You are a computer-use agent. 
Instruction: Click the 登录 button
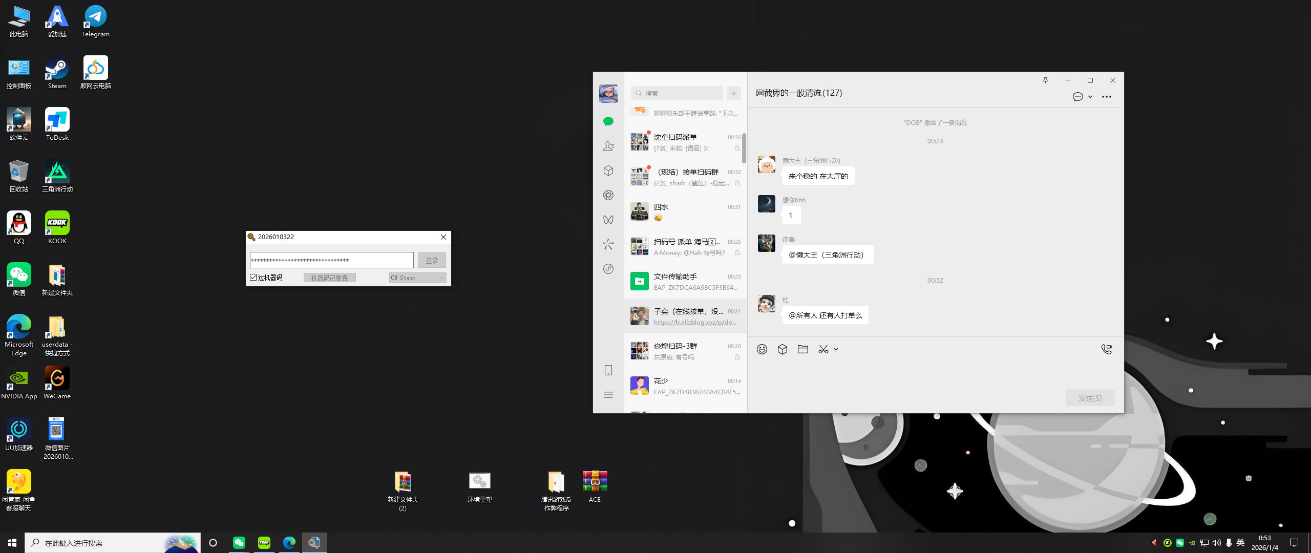(432, 261)
